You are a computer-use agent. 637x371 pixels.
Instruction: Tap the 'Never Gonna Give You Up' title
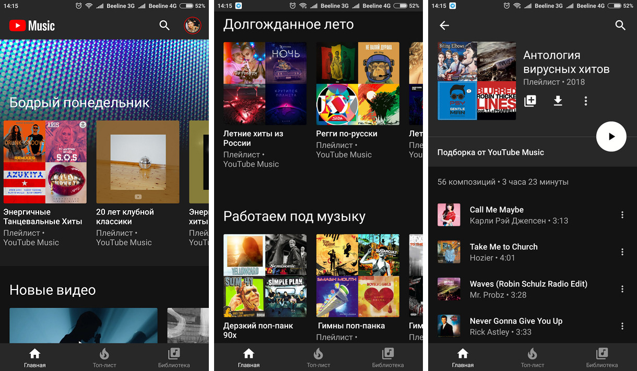[516, 320]
